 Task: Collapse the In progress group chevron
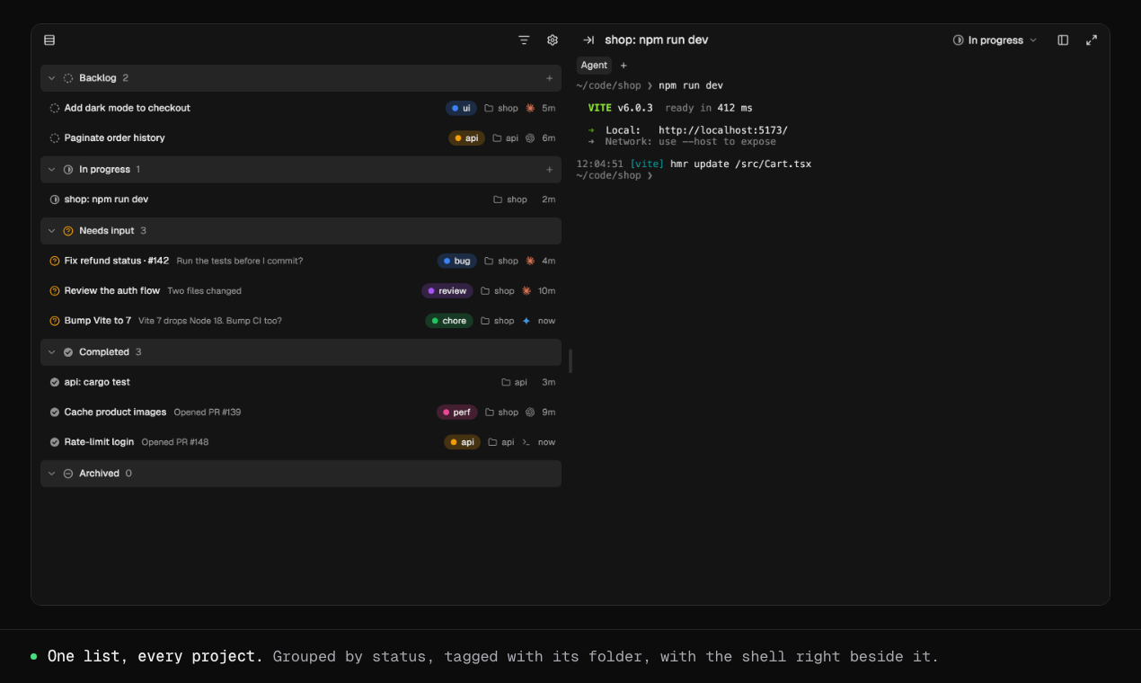coord(52,170)
